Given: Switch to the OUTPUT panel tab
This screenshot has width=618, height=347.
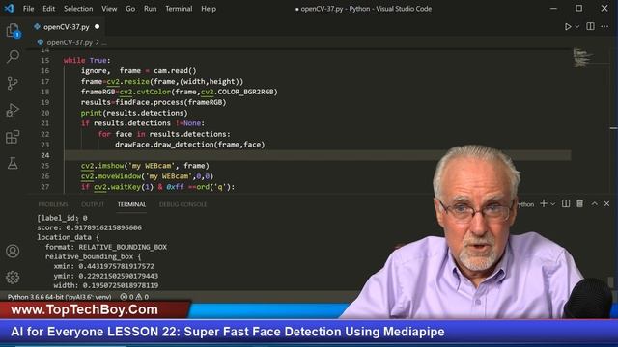Looking at the screenshot, I should click(x=93, y=204).
